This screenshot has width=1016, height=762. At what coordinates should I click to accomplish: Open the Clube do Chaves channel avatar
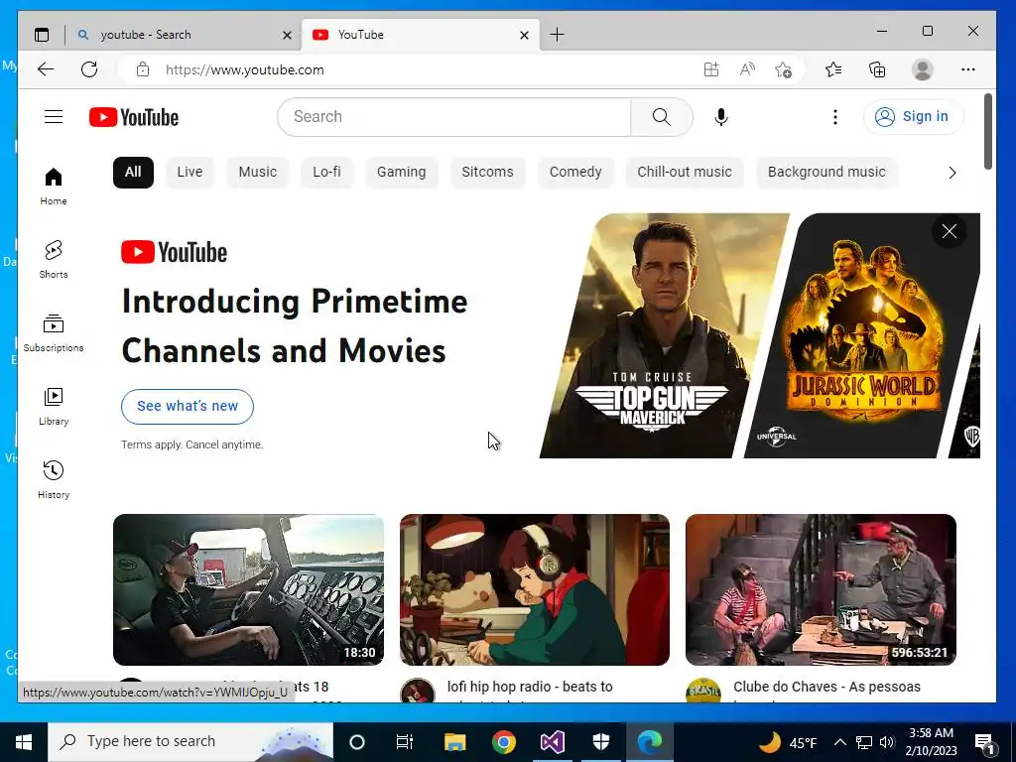point(703,692)
